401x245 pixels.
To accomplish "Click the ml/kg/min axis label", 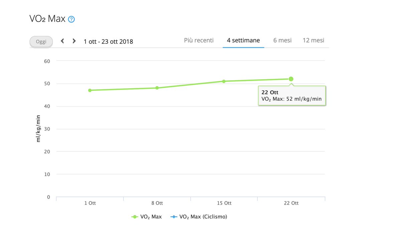I will [38, 128].
